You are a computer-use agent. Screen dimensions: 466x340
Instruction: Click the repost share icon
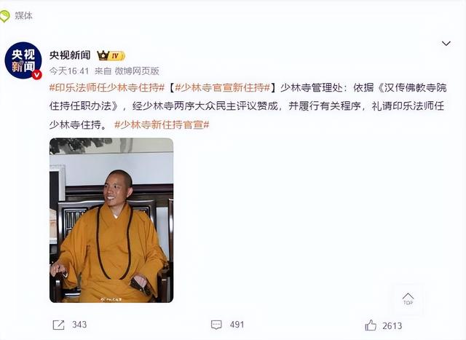tap(58, 325)
